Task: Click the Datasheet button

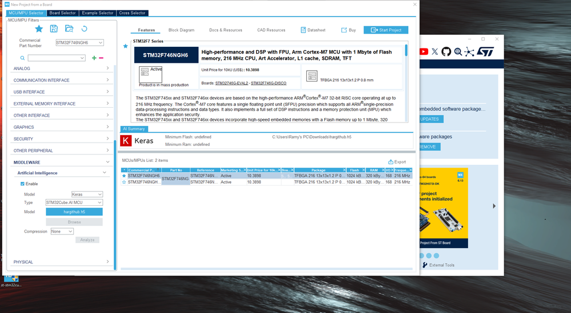Action: pyautogui.click(x=313, y=30)
